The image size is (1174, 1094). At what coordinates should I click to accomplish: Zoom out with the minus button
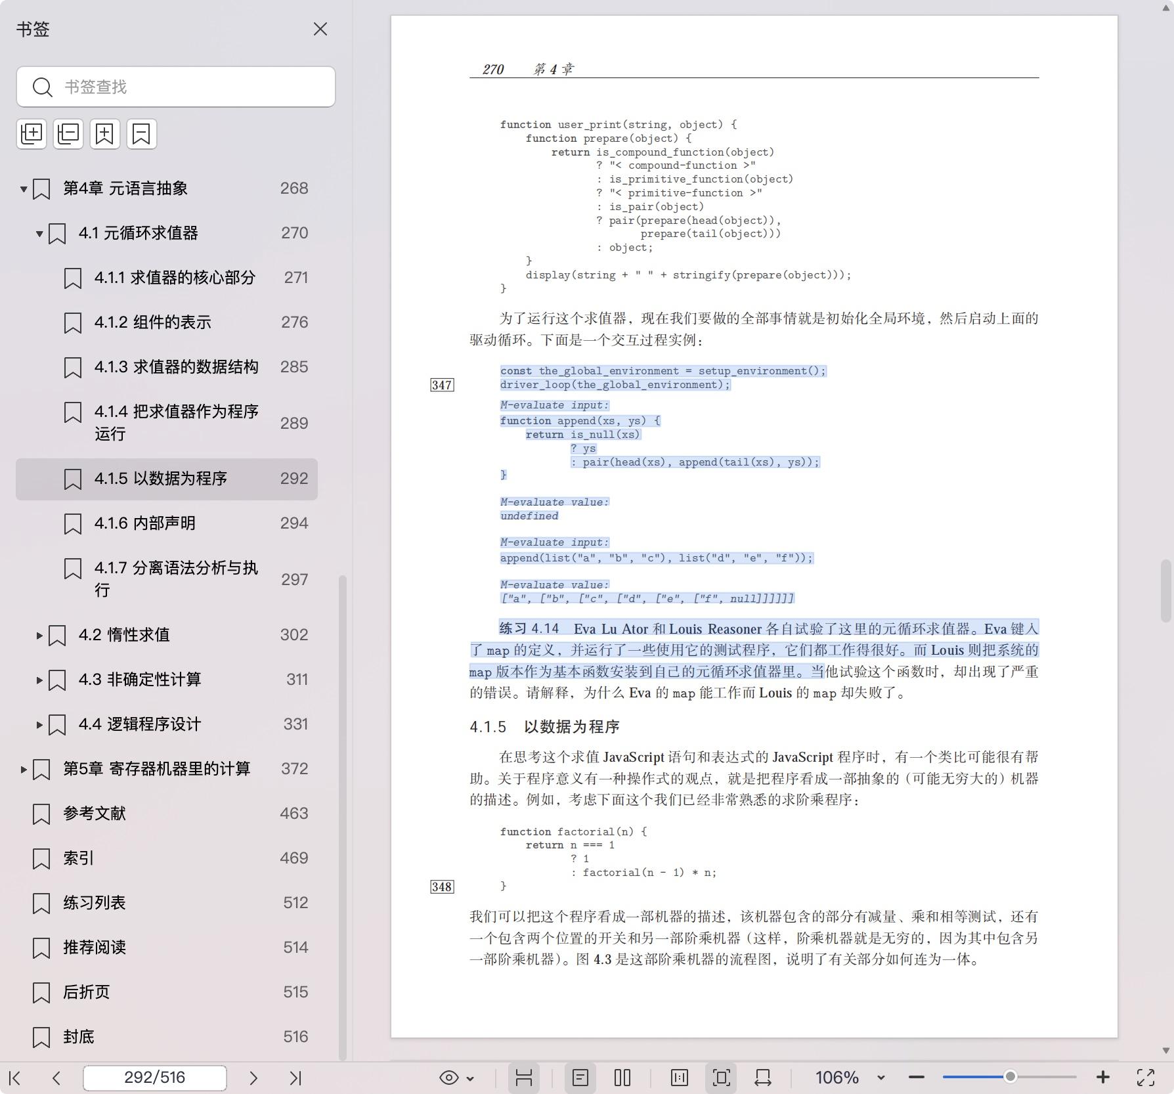(x=917, y=1078)
